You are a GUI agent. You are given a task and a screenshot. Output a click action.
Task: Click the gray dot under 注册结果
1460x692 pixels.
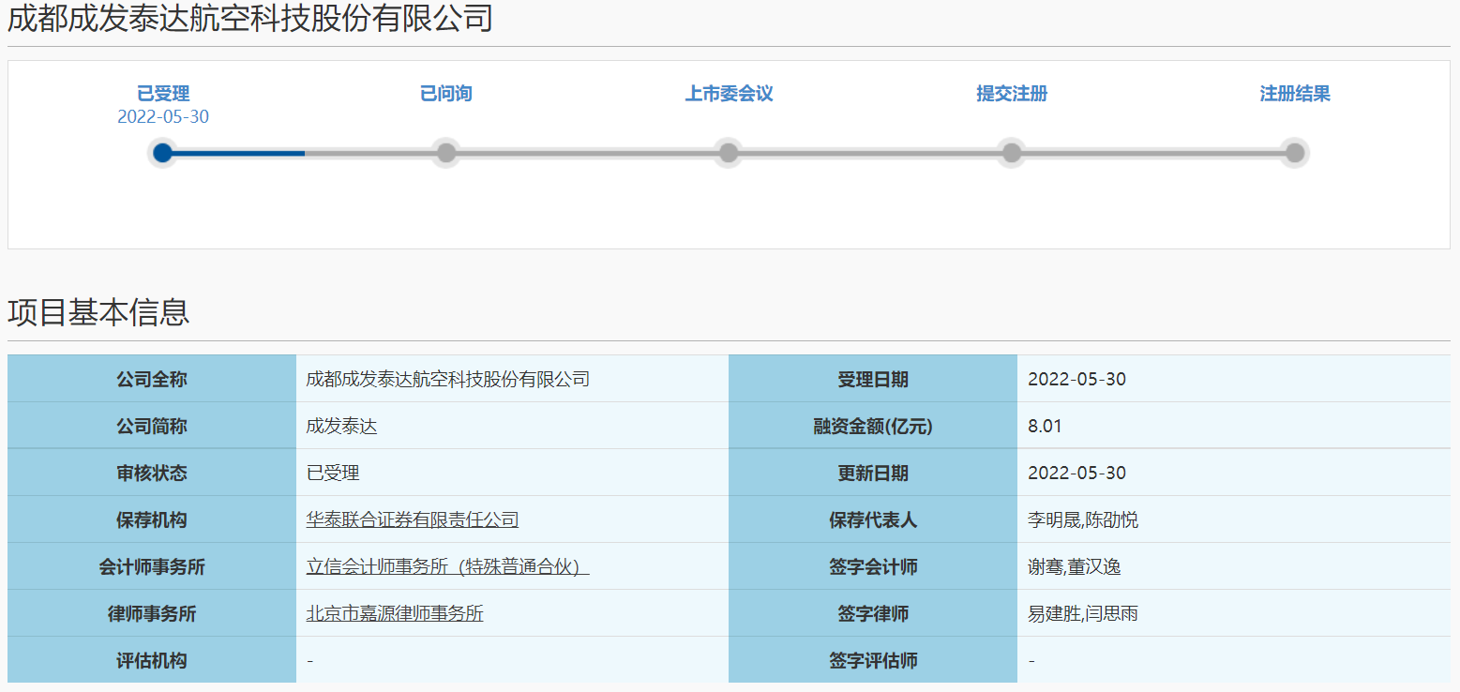pos(1295,153)
